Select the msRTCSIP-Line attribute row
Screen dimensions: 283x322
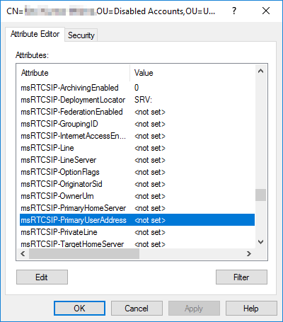137,148
